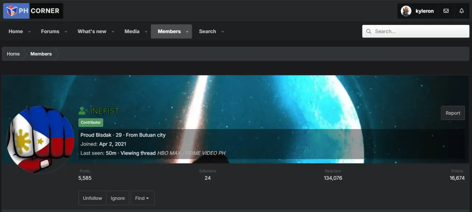This screenshot has height=212, width=472.
Task: Expand the What's new dropdown arrow
Action: click(x=113, y=32)
